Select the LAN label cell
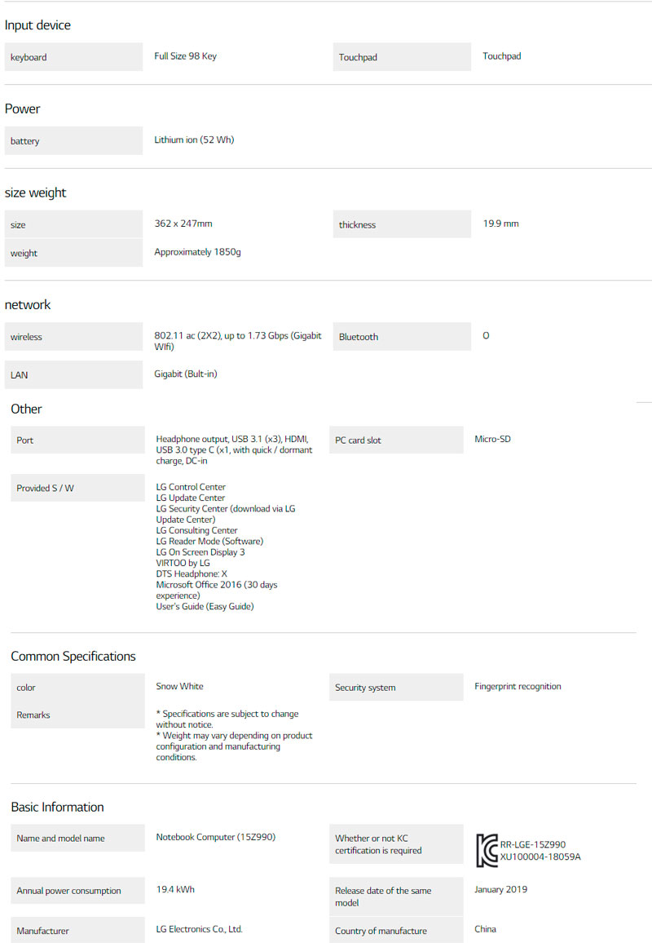652x943 pixels. [x=73, y=374]
